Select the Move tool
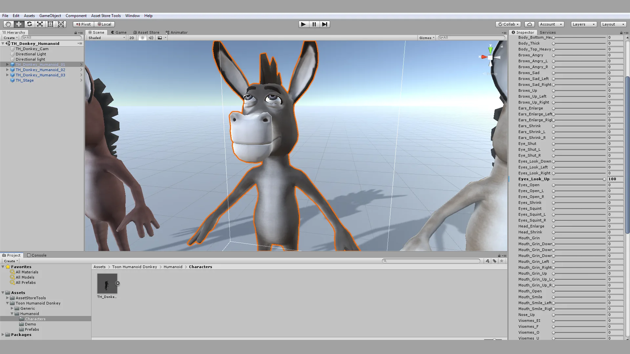Image resolution: width=630 pixels, height=354 pixels. pyautogui.click(x=19, y=24)
